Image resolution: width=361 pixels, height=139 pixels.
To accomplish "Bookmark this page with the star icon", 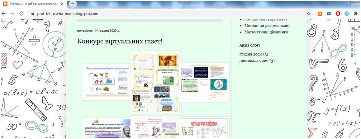I will (309, 14).
